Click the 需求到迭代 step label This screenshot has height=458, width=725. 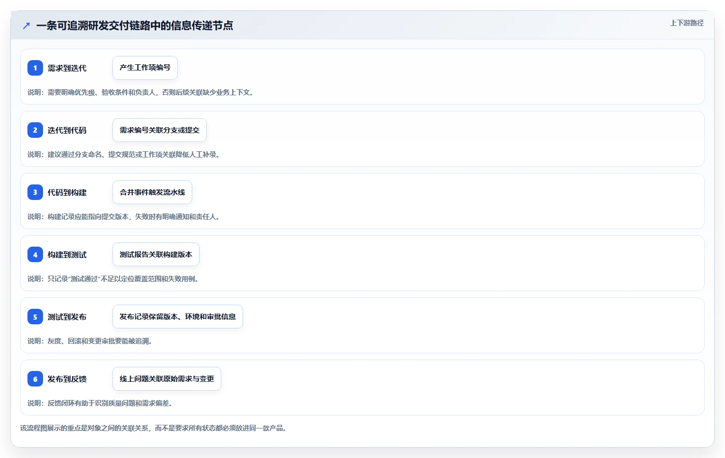[67, 68]
